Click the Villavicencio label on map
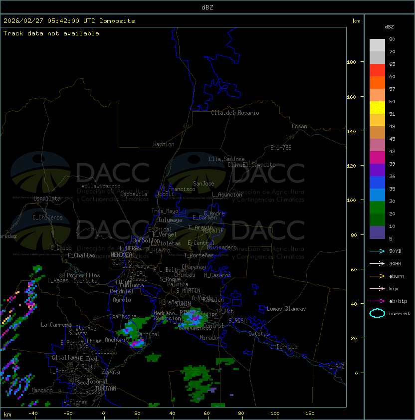The height and width of the screenshot is (420, 415). [x=101, y=186]
